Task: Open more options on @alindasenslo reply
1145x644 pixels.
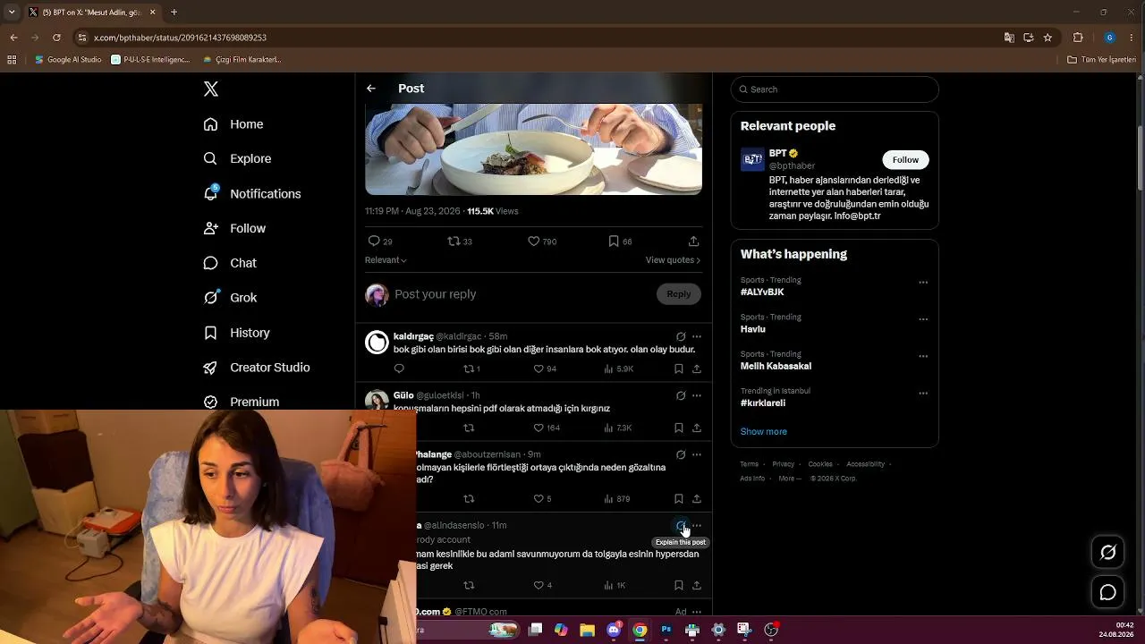Action: [x=697, y=525]
